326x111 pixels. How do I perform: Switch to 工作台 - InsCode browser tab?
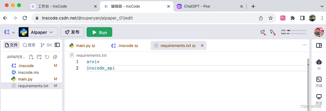64,6
